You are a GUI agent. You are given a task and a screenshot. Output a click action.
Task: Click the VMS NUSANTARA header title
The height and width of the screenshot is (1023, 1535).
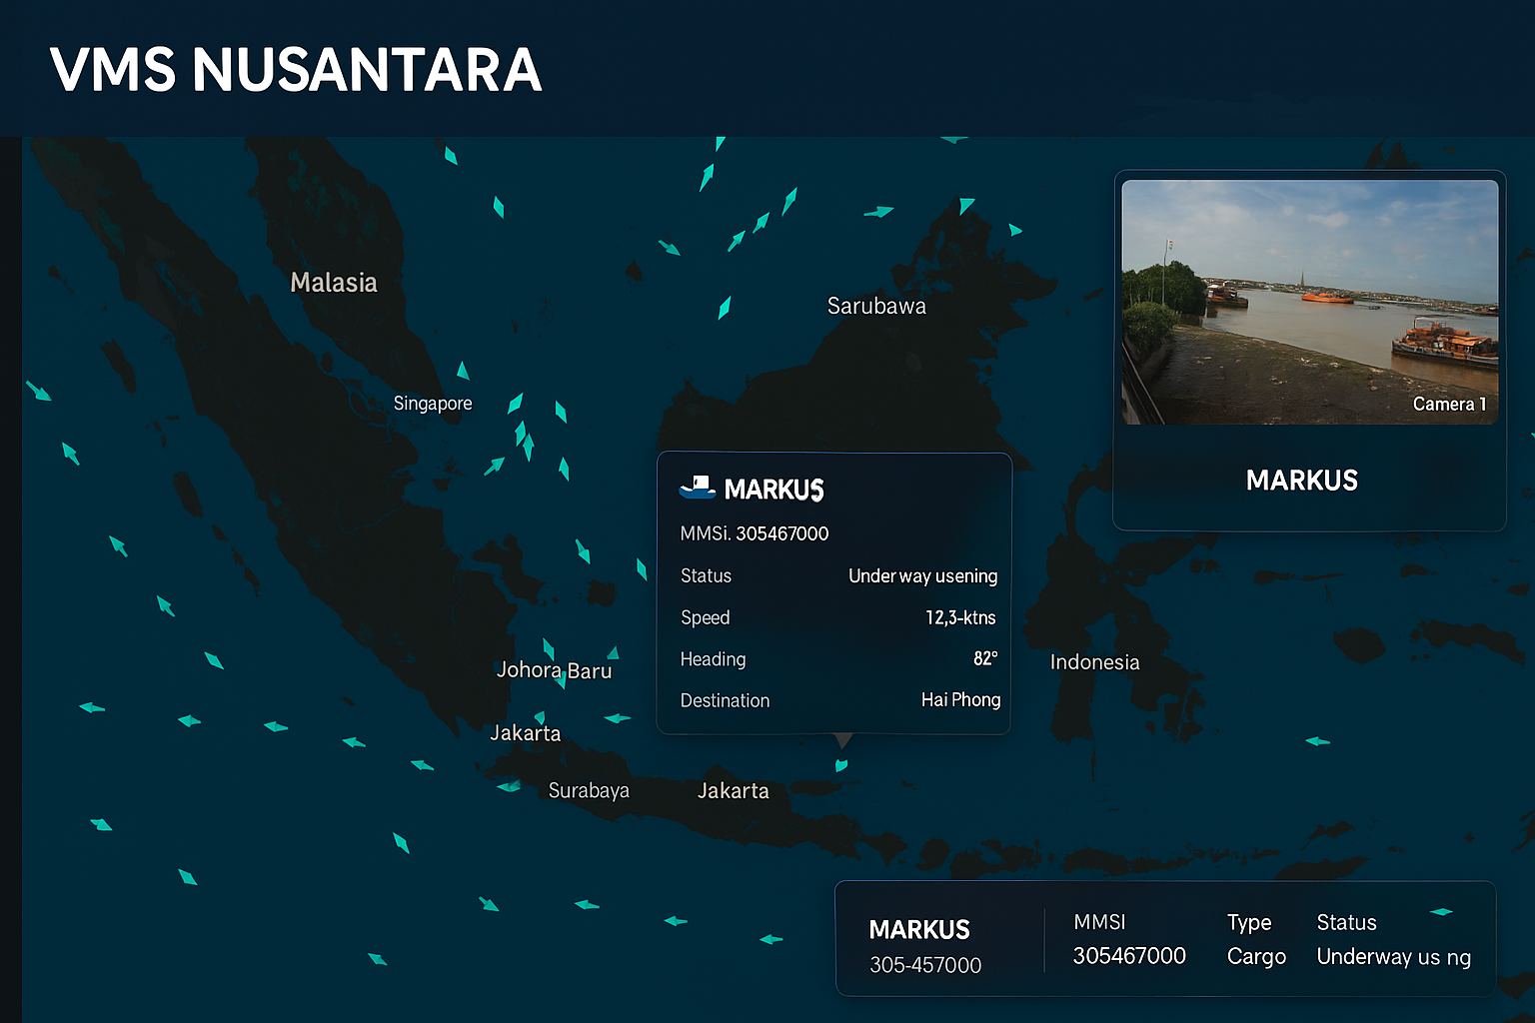pos(296,70)
